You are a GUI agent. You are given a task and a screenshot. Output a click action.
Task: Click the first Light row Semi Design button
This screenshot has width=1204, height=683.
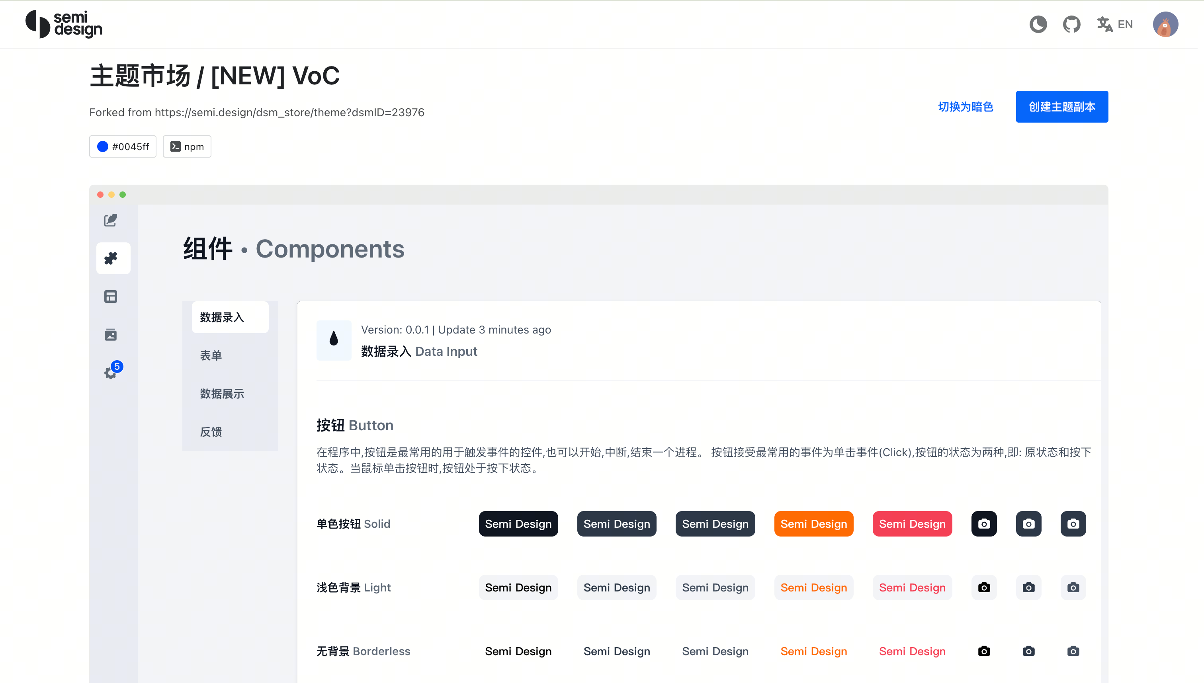[518, 587]
